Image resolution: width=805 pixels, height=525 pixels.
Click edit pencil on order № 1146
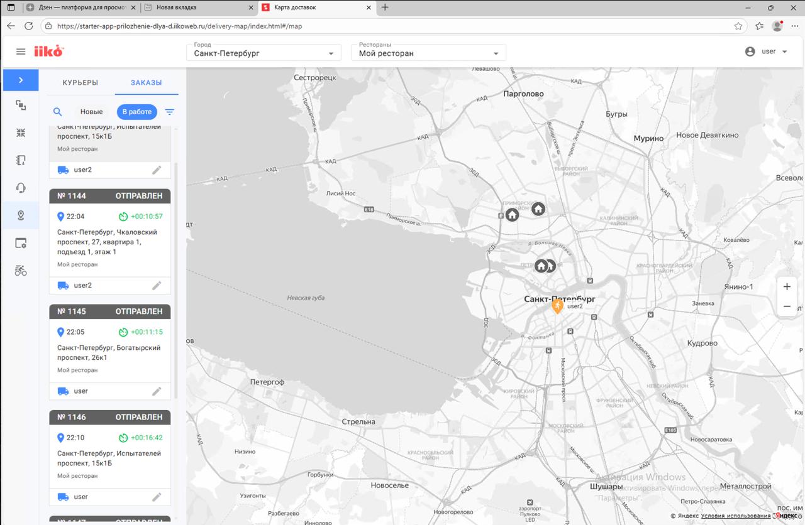[x=157, y=497]
